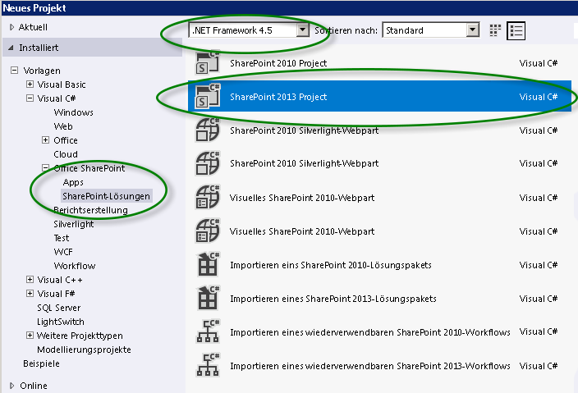The height and width of the screenshot is (393, 578).
Task: Click the wiederverwendbaren SharePoint 2013-Workflows icon
Action: tap(208, 365)
